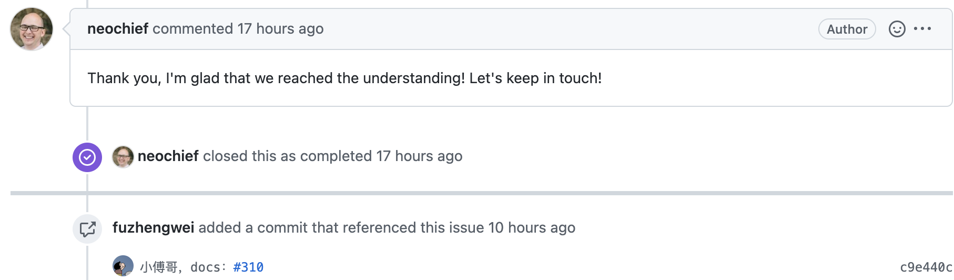Open the comment's three-dot options menu
The image size is (954, 280).
922,29
